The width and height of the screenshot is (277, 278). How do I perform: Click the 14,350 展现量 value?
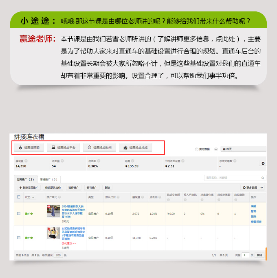pyautogui.click(x=21, y=166)
